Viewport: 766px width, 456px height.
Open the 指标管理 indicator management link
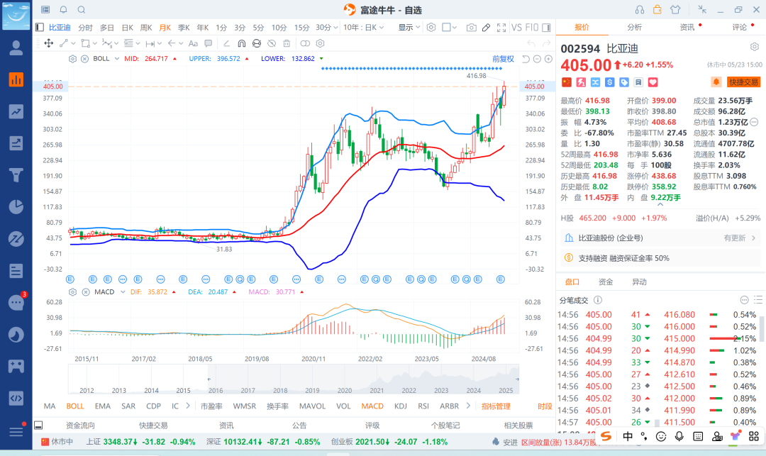pos(496,406)
